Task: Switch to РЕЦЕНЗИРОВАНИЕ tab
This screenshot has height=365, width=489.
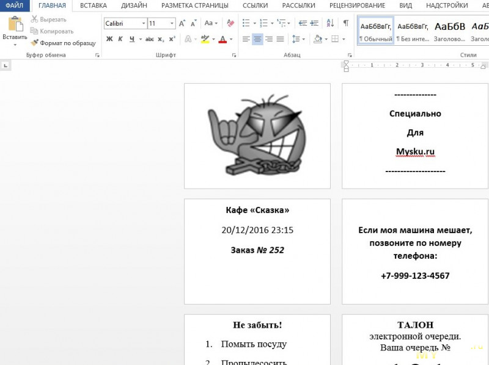Action: (x=357, y=5)
